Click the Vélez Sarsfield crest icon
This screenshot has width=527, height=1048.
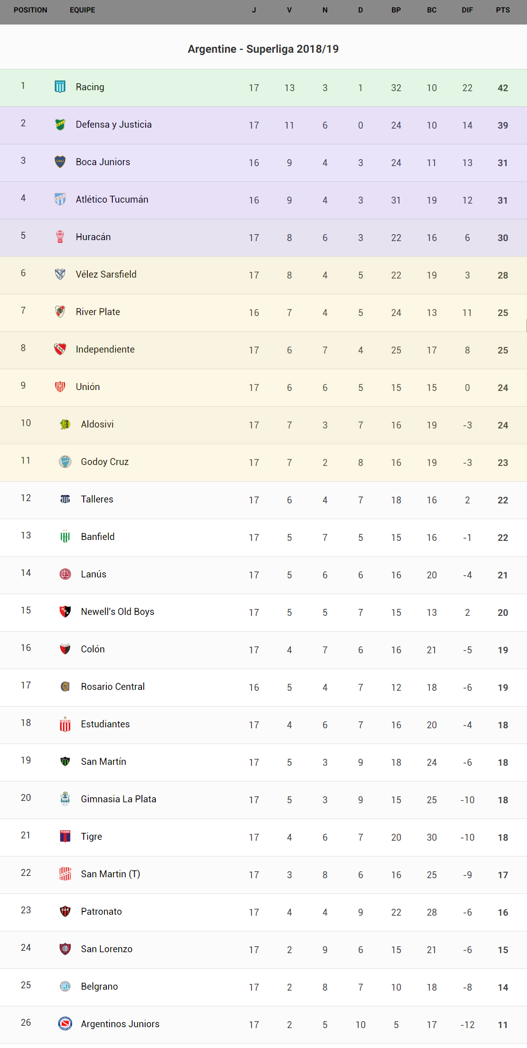coord(60,274)
